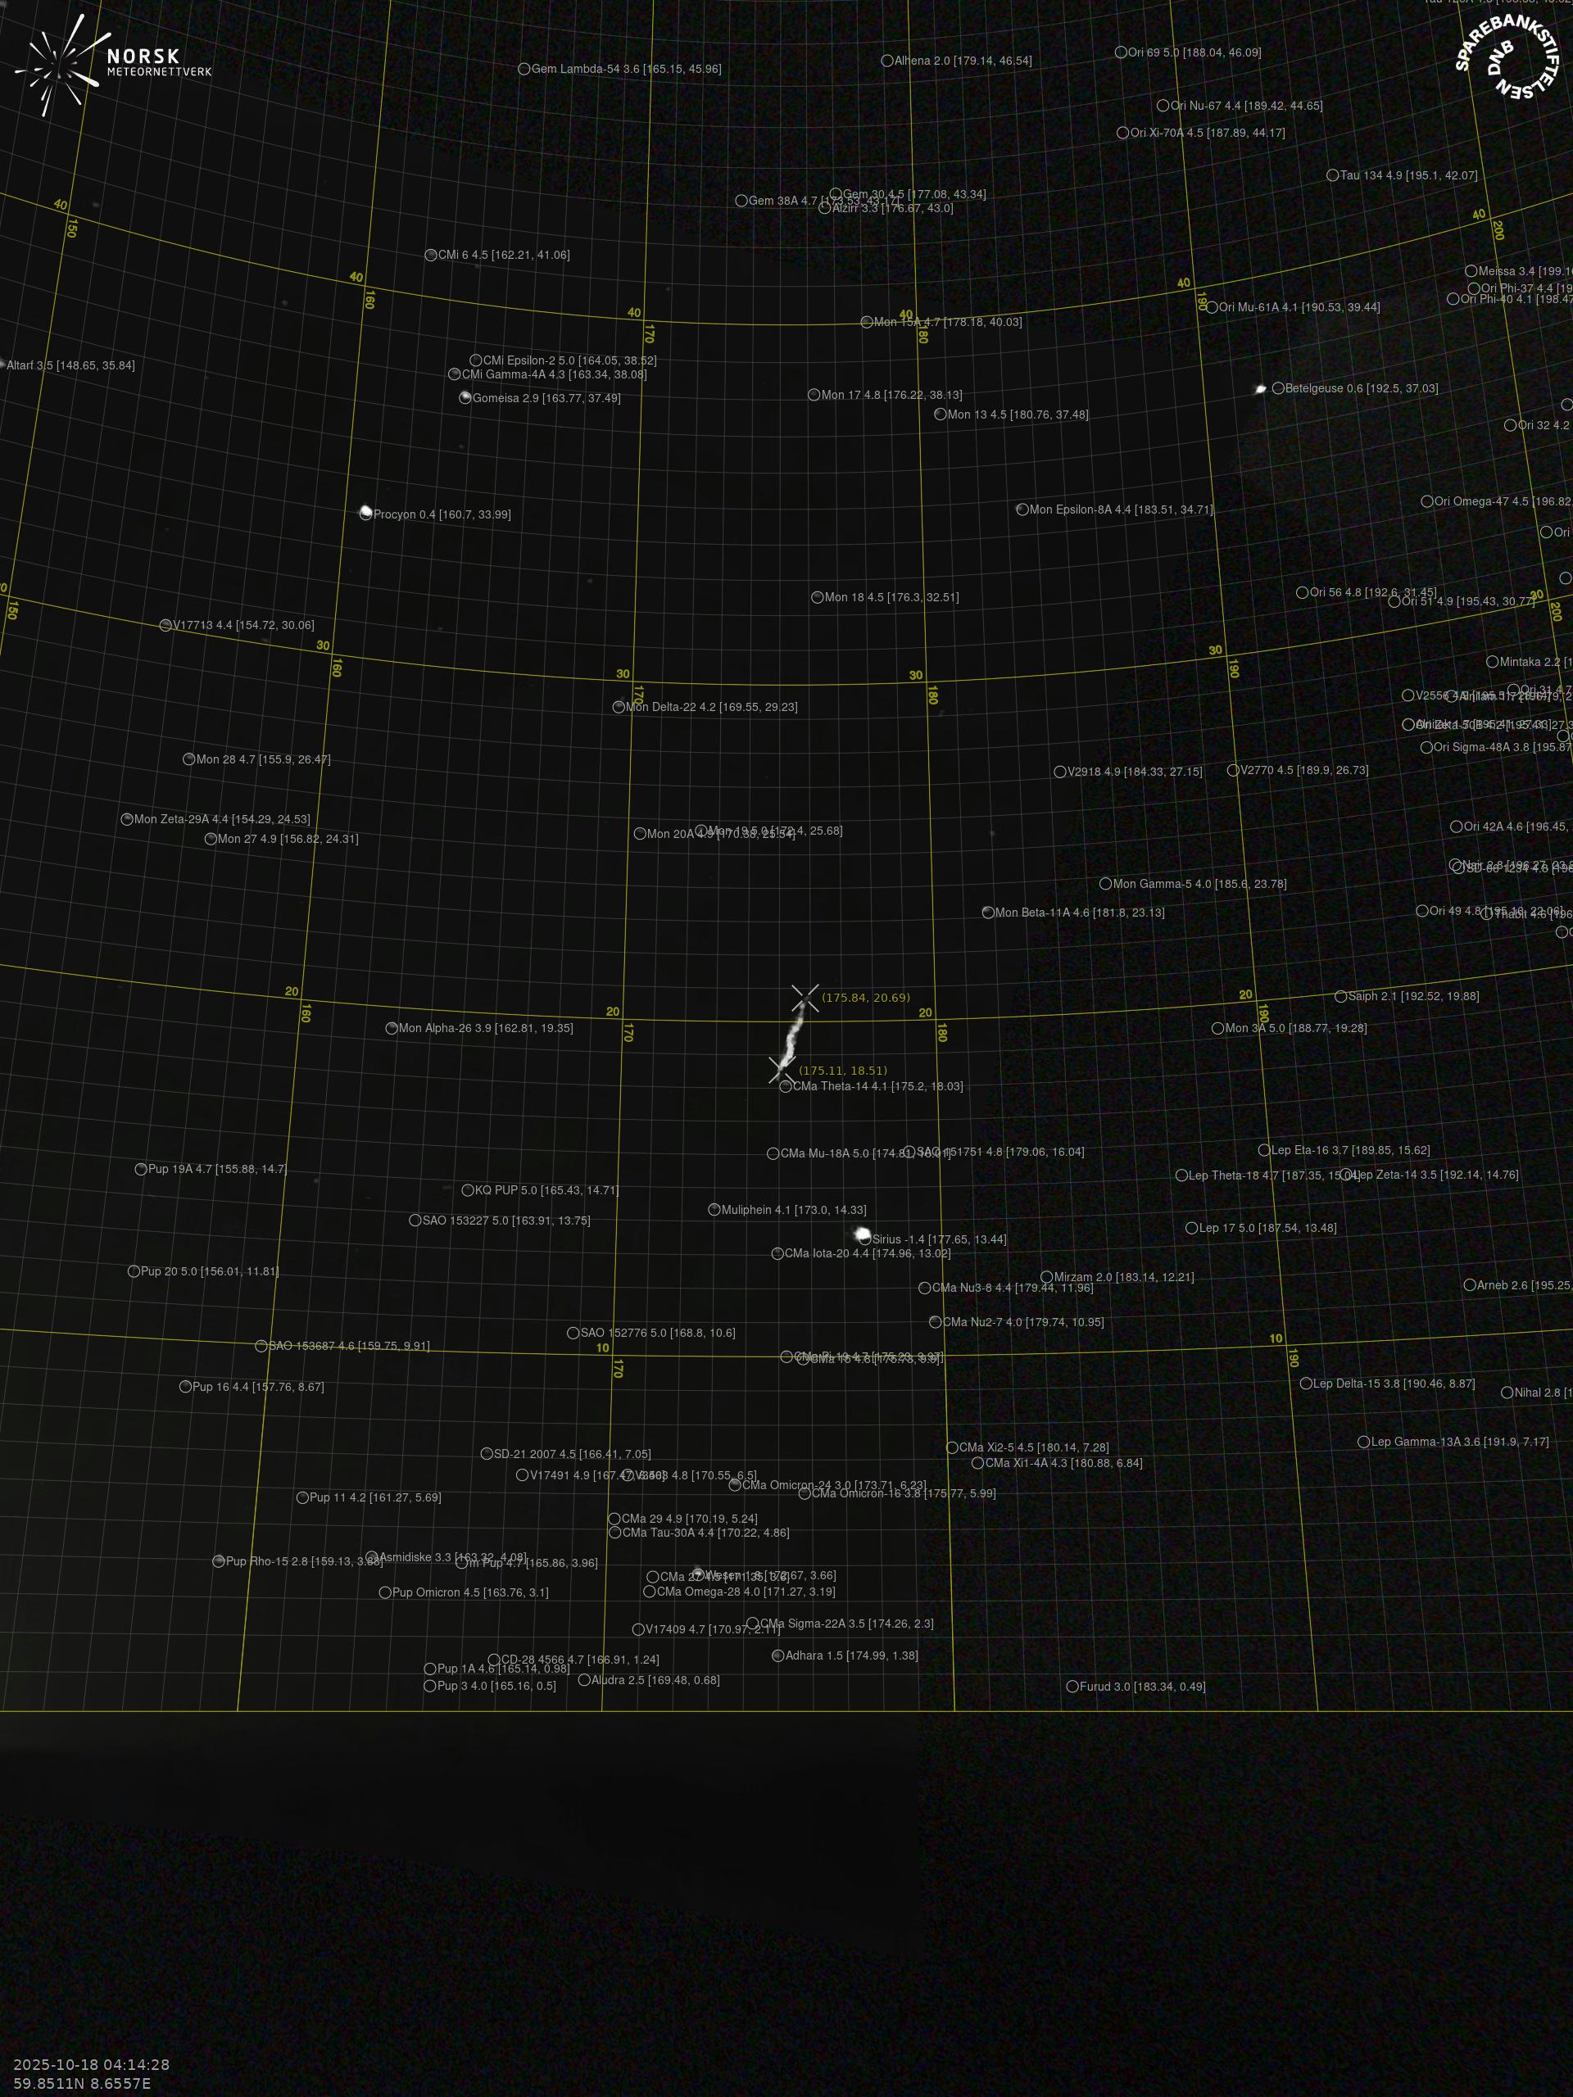1573x2097 pixels.
Task: Click the upper meteor track cross marker
Action: 805,998
